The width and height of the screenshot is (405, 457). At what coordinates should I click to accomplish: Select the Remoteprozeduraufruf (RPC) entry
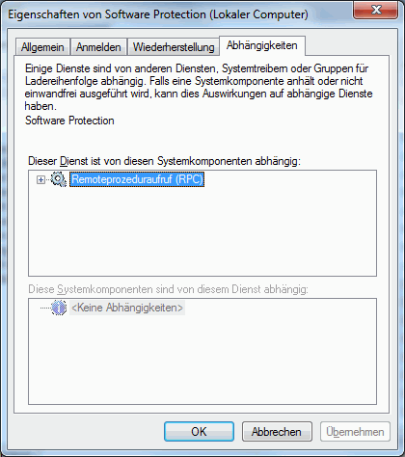pos(137,179)
